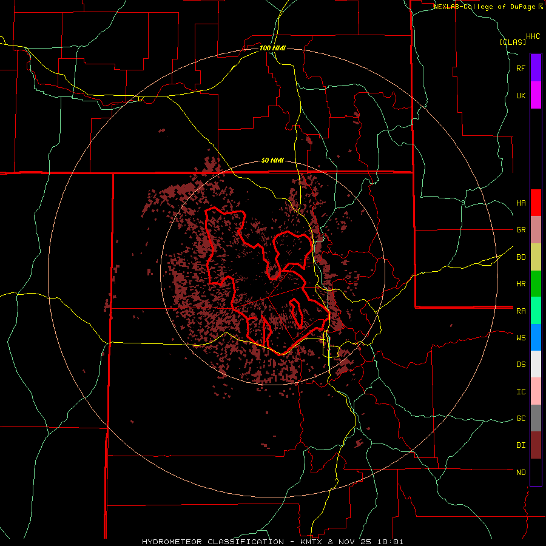This screenshot has width=546, height=546.
Task: Click the IC pink legend swatch
Action: [536, 391]
